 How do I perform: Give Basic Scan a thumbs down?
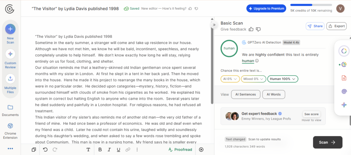point(258,29)
